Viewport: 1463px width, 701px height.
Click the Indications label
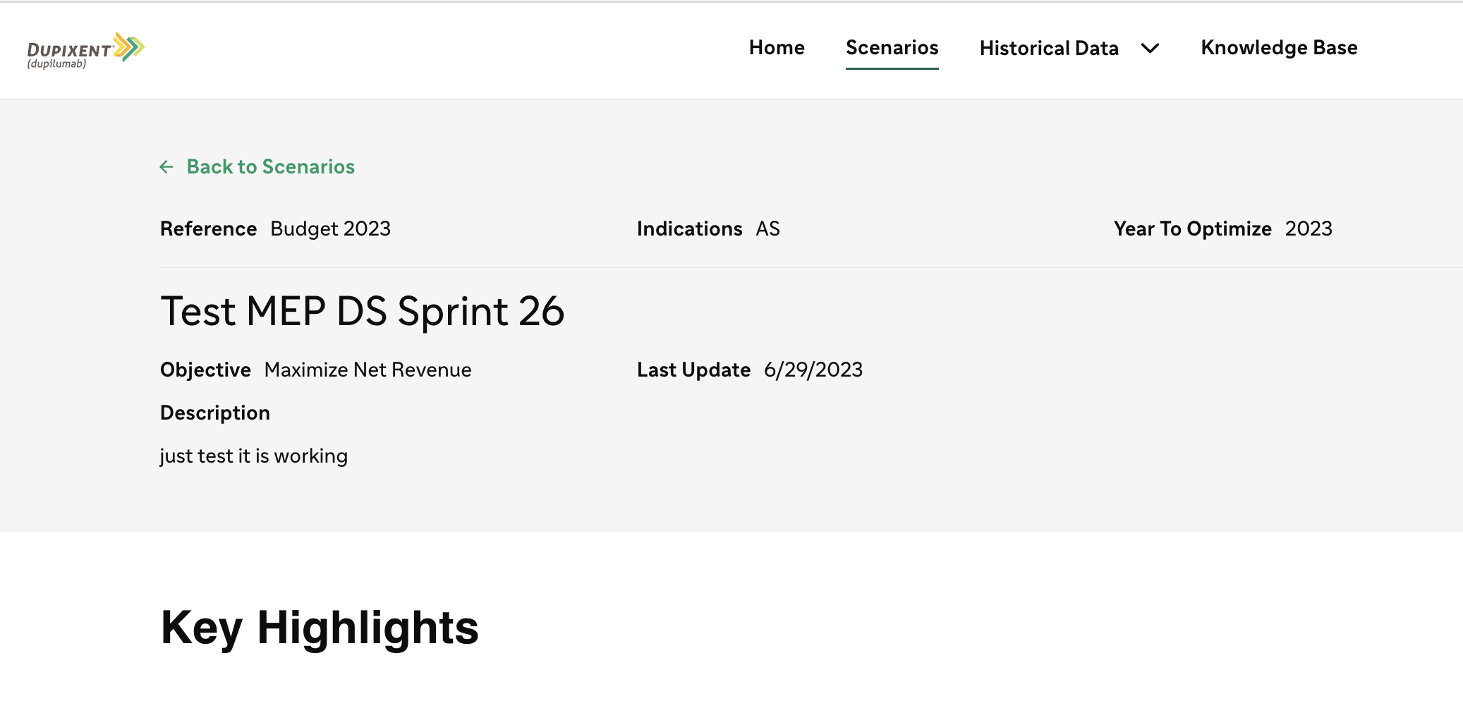click(689, 229)
